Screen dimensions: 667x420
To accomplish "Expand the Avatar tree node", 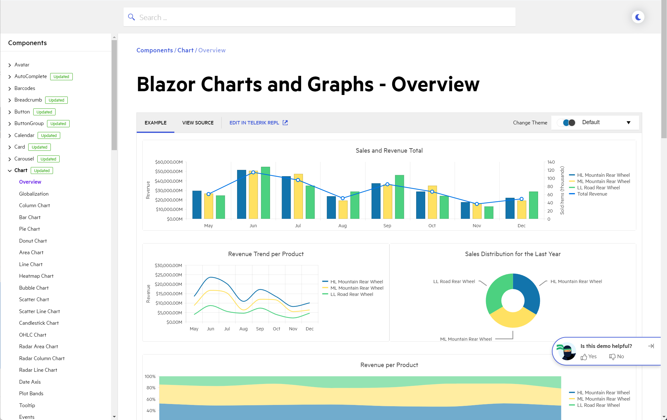I will coord(10,65).
